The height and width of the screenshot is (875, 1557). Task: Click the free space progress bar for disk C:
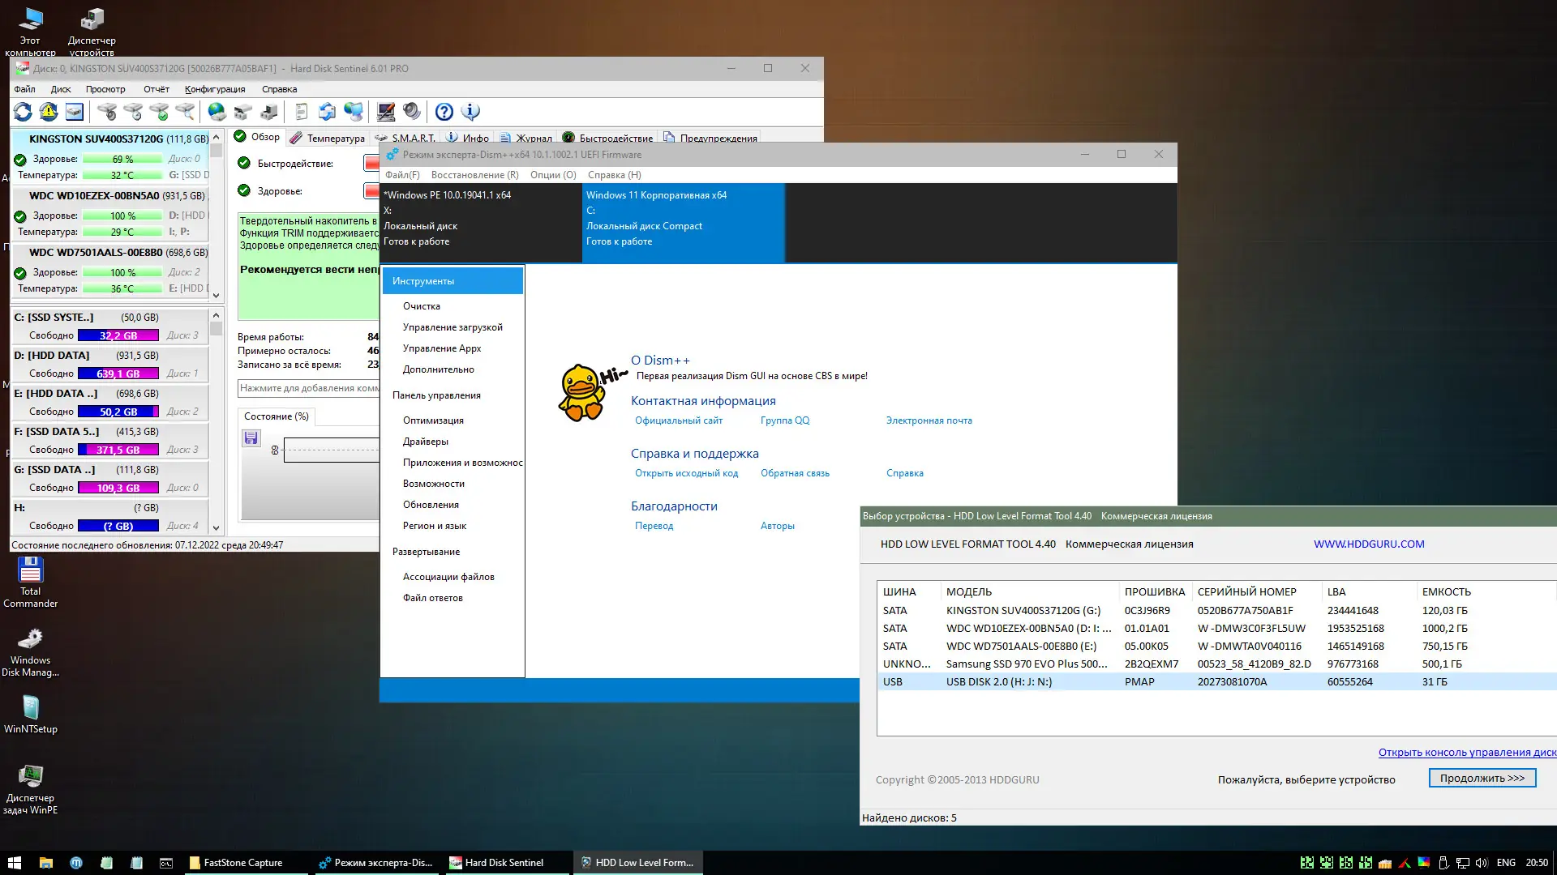119,335
